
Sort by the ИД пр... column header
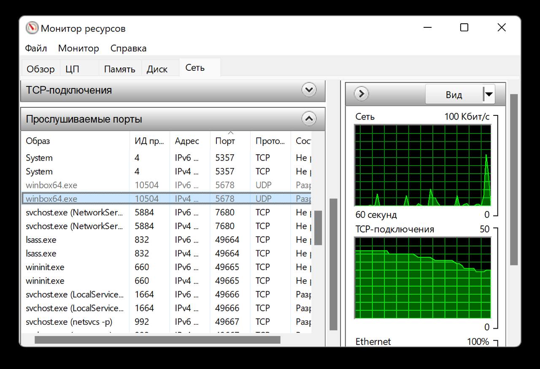tap(149, 141)
